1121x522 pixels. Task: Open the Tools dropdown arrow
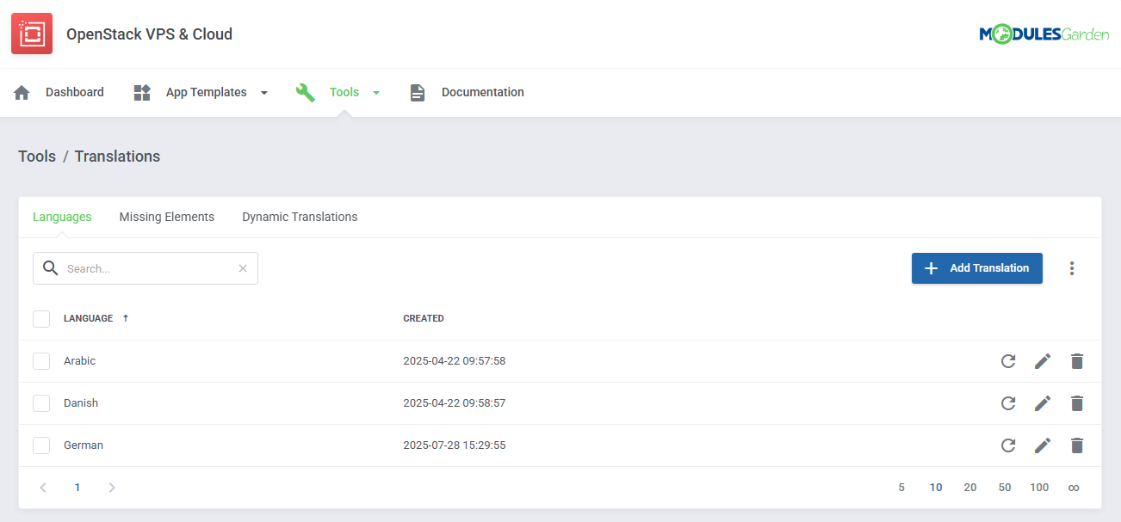[376, 93]
